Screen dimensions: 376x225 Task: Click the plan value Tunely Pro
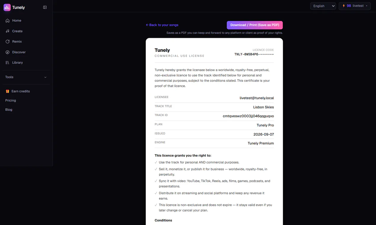[x=265, y=125]
